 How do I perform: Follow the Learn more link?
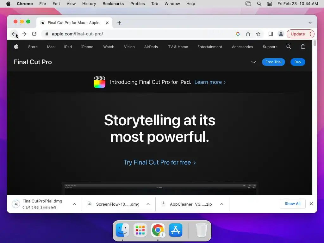[x=210, y=82]
